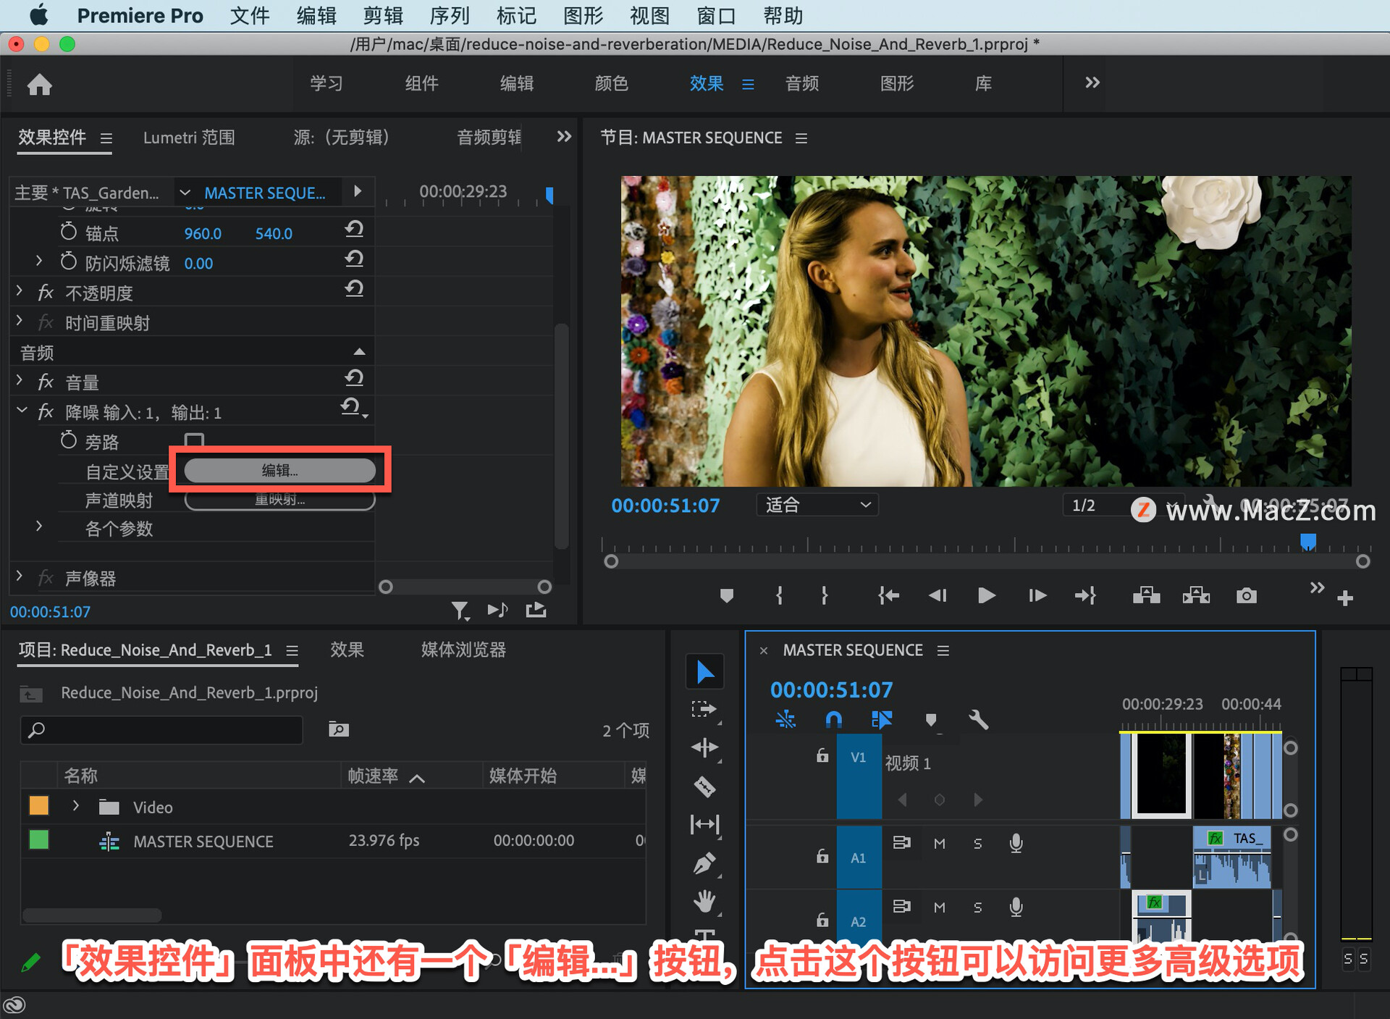Click find-in-project folder search icon

click(338, 729)
